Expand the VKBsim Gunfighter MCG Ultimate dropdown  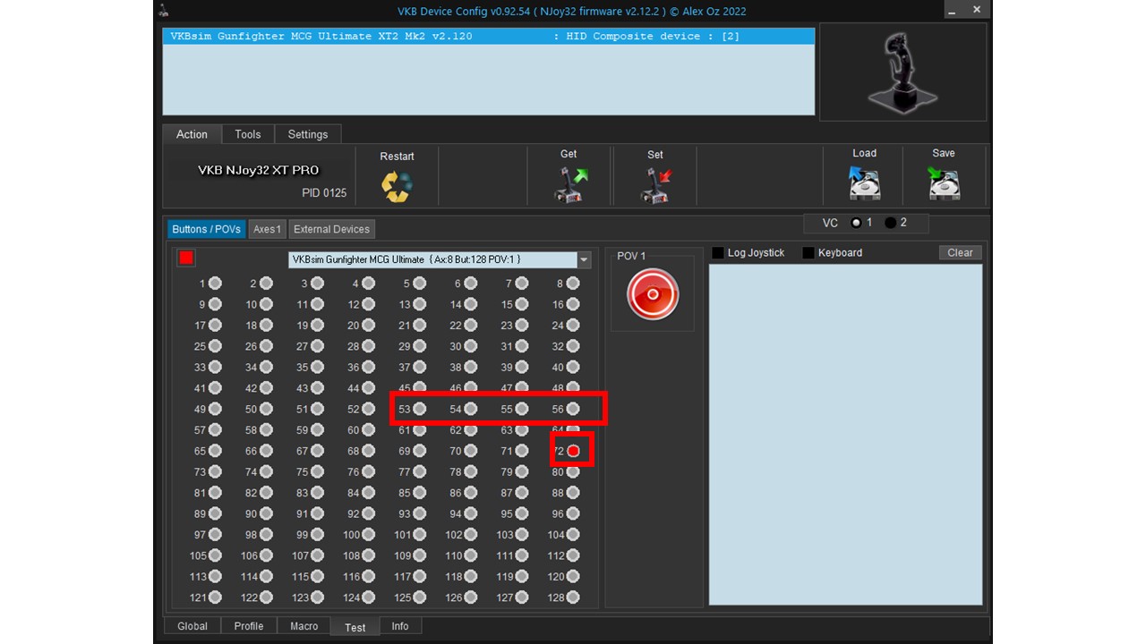[584, 260]
